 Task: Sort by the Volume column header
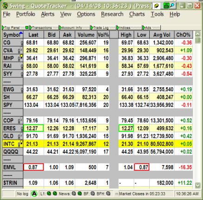pyautogui.click(x=86, y=35)
